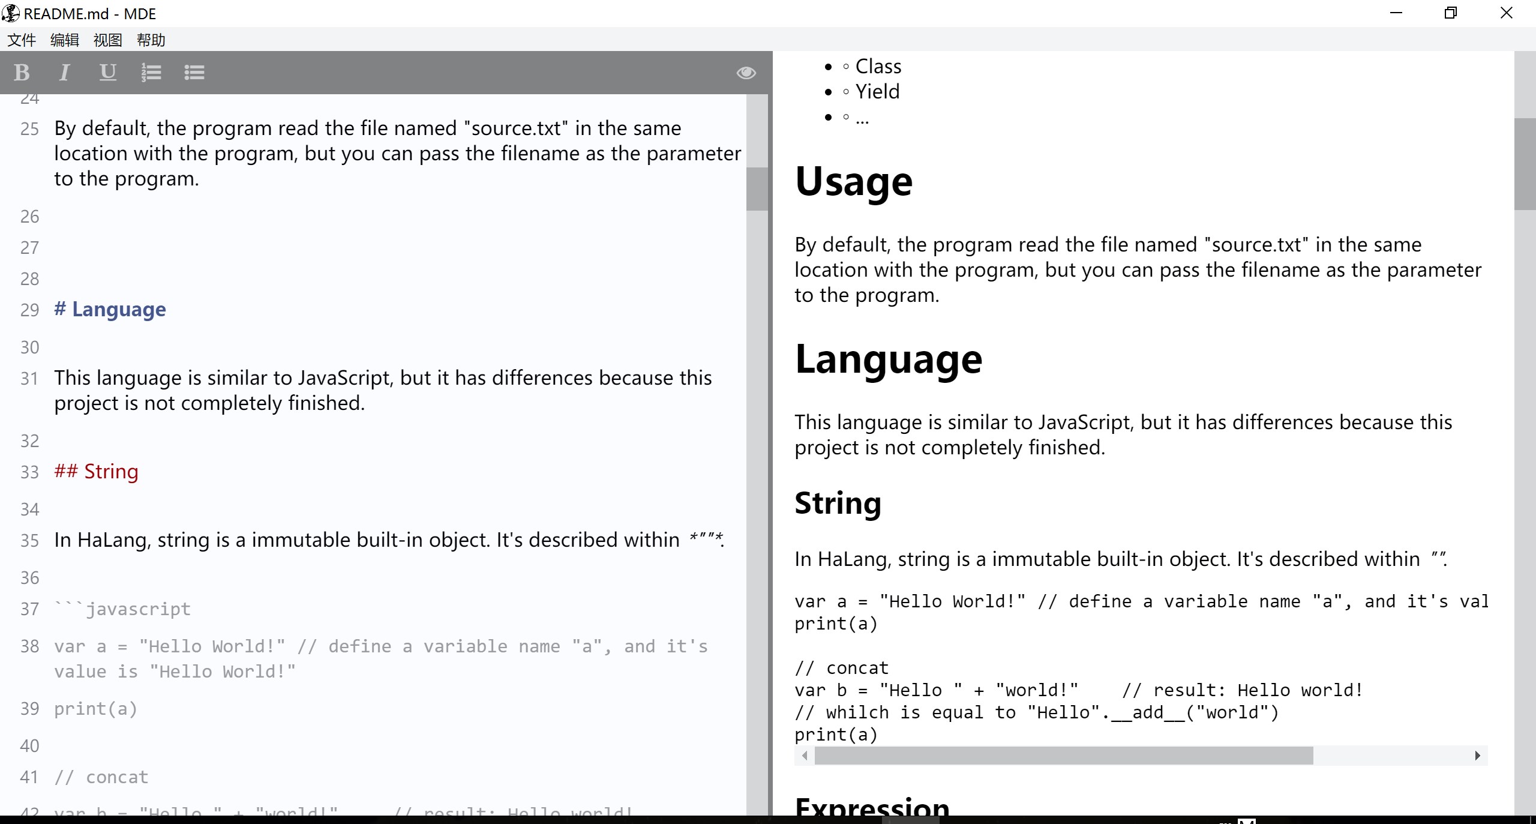Click the editor pane vertical scrollbar thumb
Viewport: 1536px width, 824px height.
point(757,189)
